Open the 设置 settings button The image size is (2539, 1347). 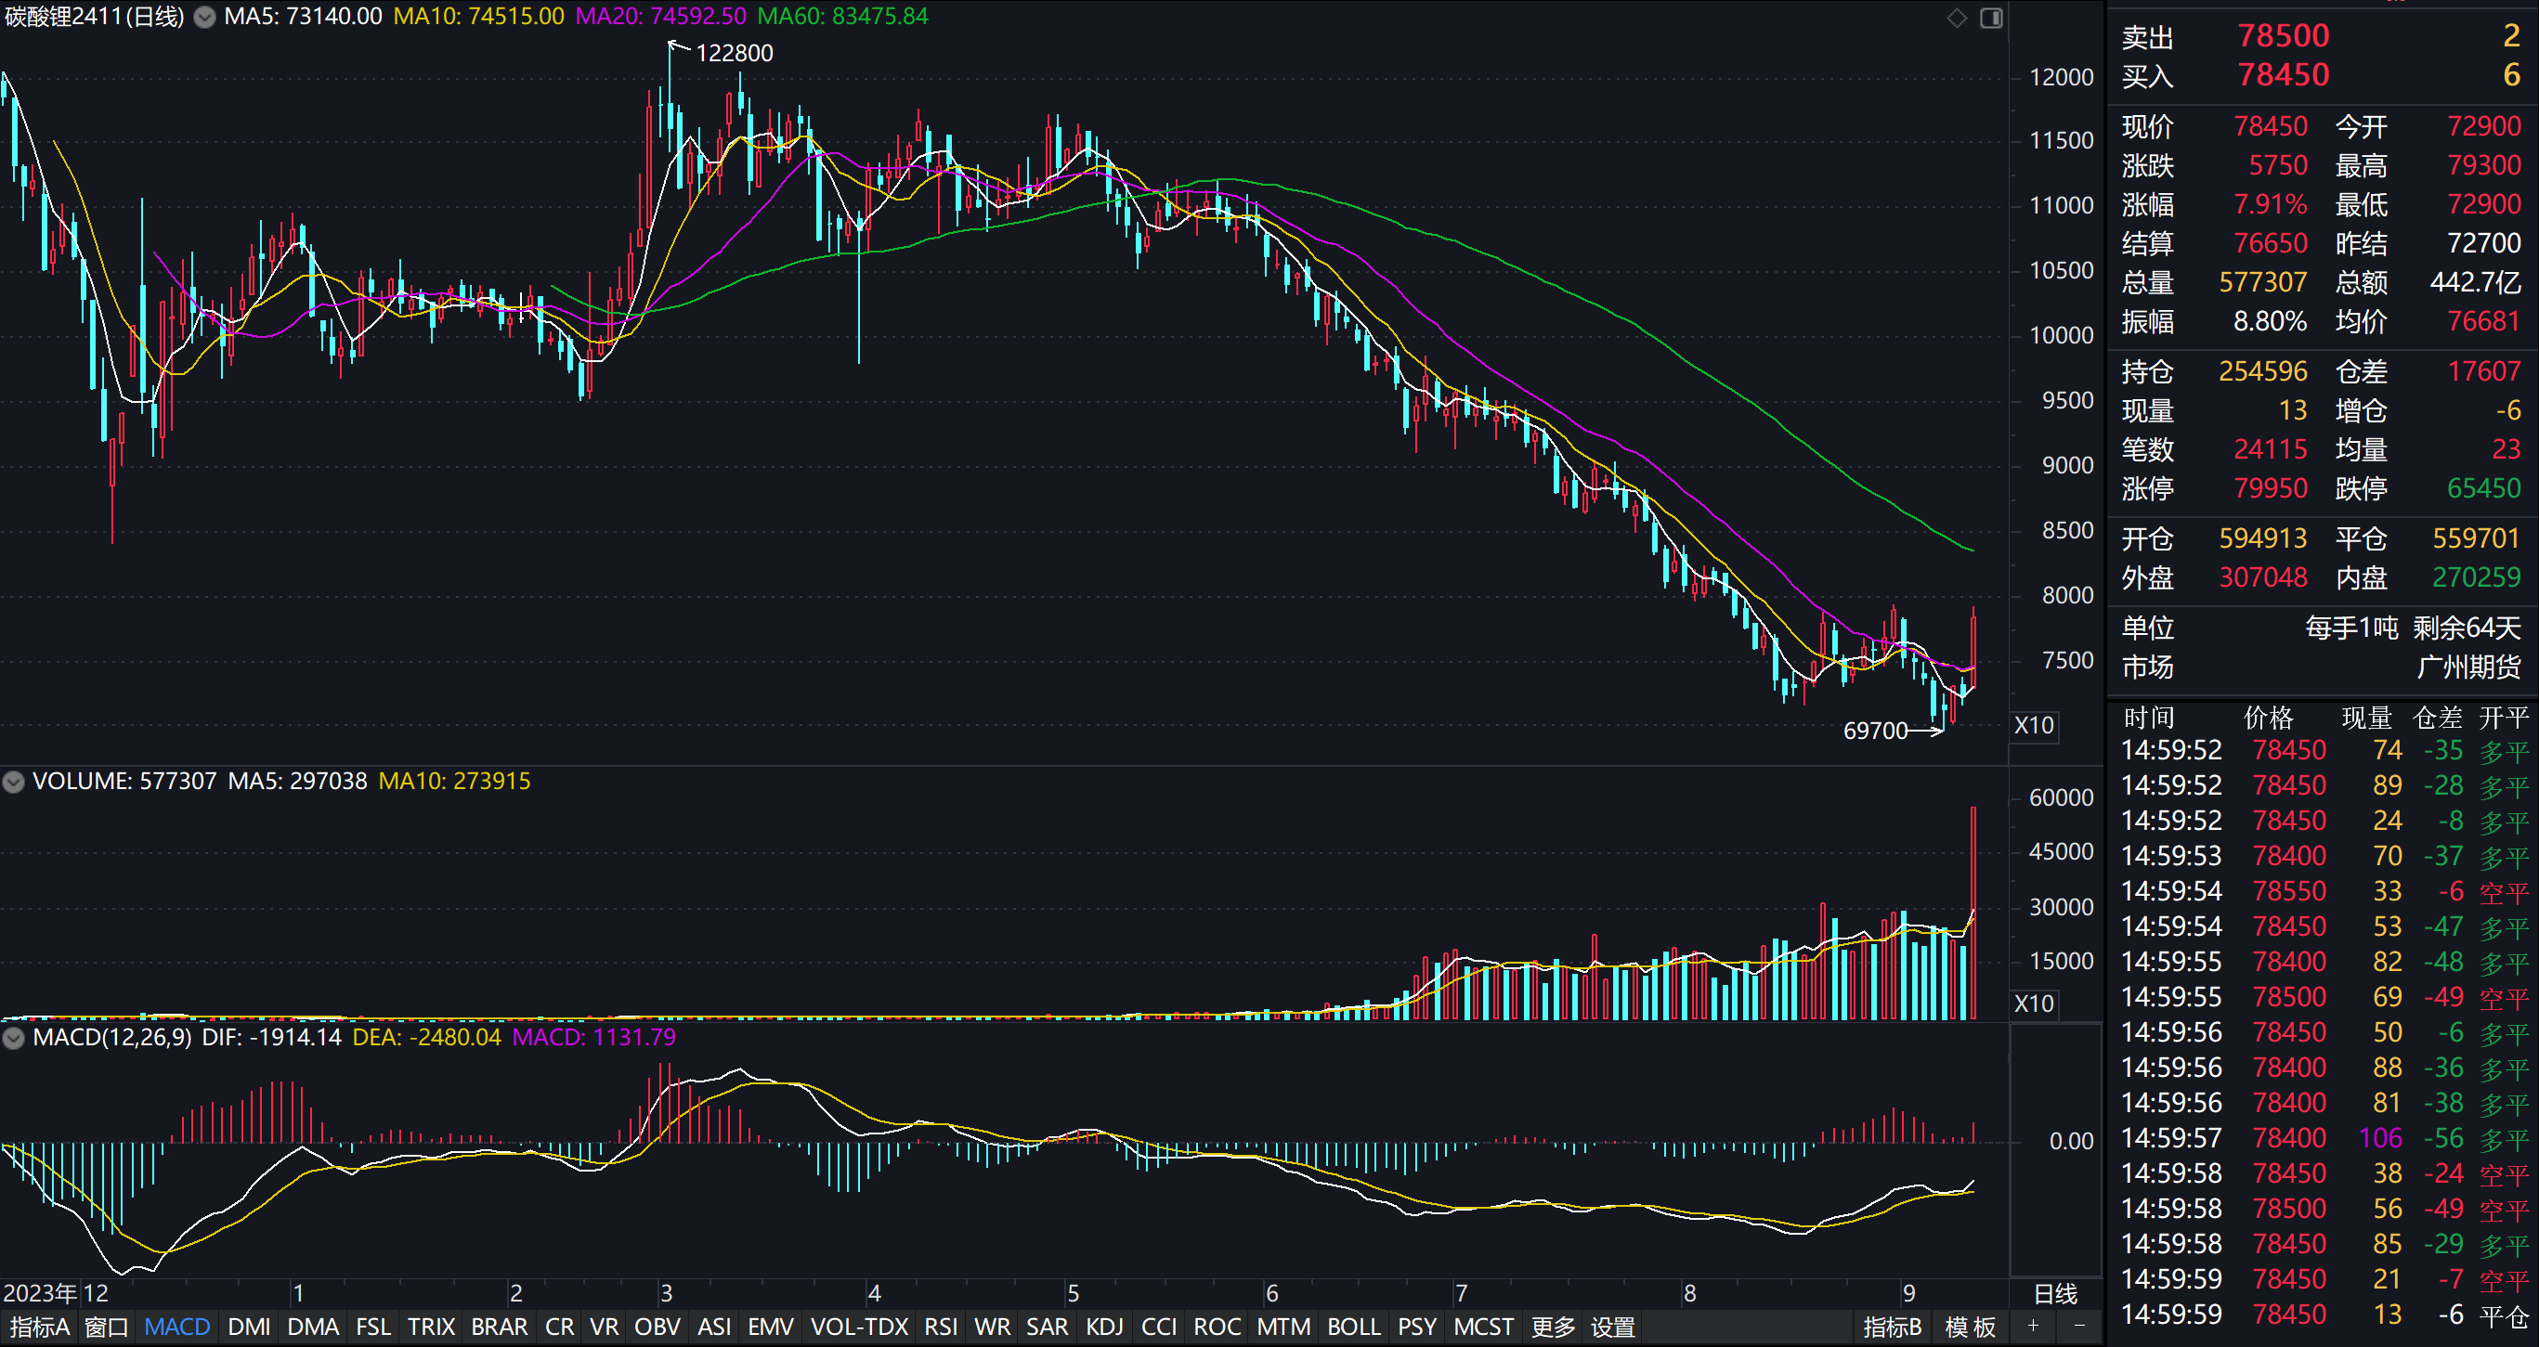click(x=1612, y=1327)
